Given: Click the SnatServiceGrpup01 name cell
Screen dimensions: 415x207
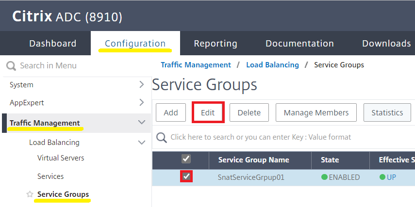Looking at the screenshot, I should click(x=251, y=177).
